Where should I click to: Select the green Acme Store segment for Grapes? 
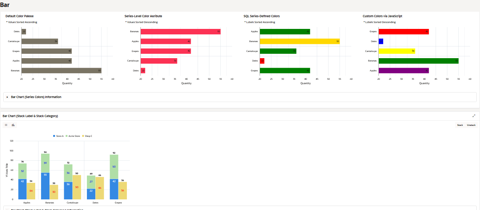pos(114,167)
